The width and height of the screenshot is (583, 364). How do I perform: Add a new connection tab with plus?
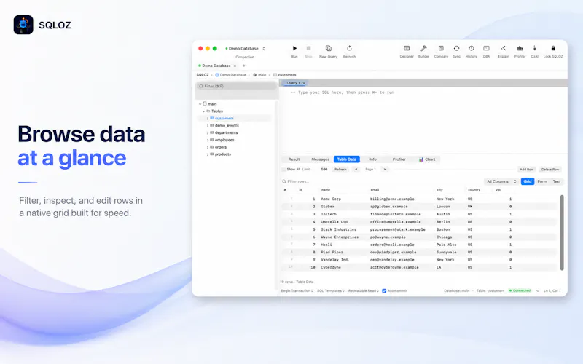(244, 66)
